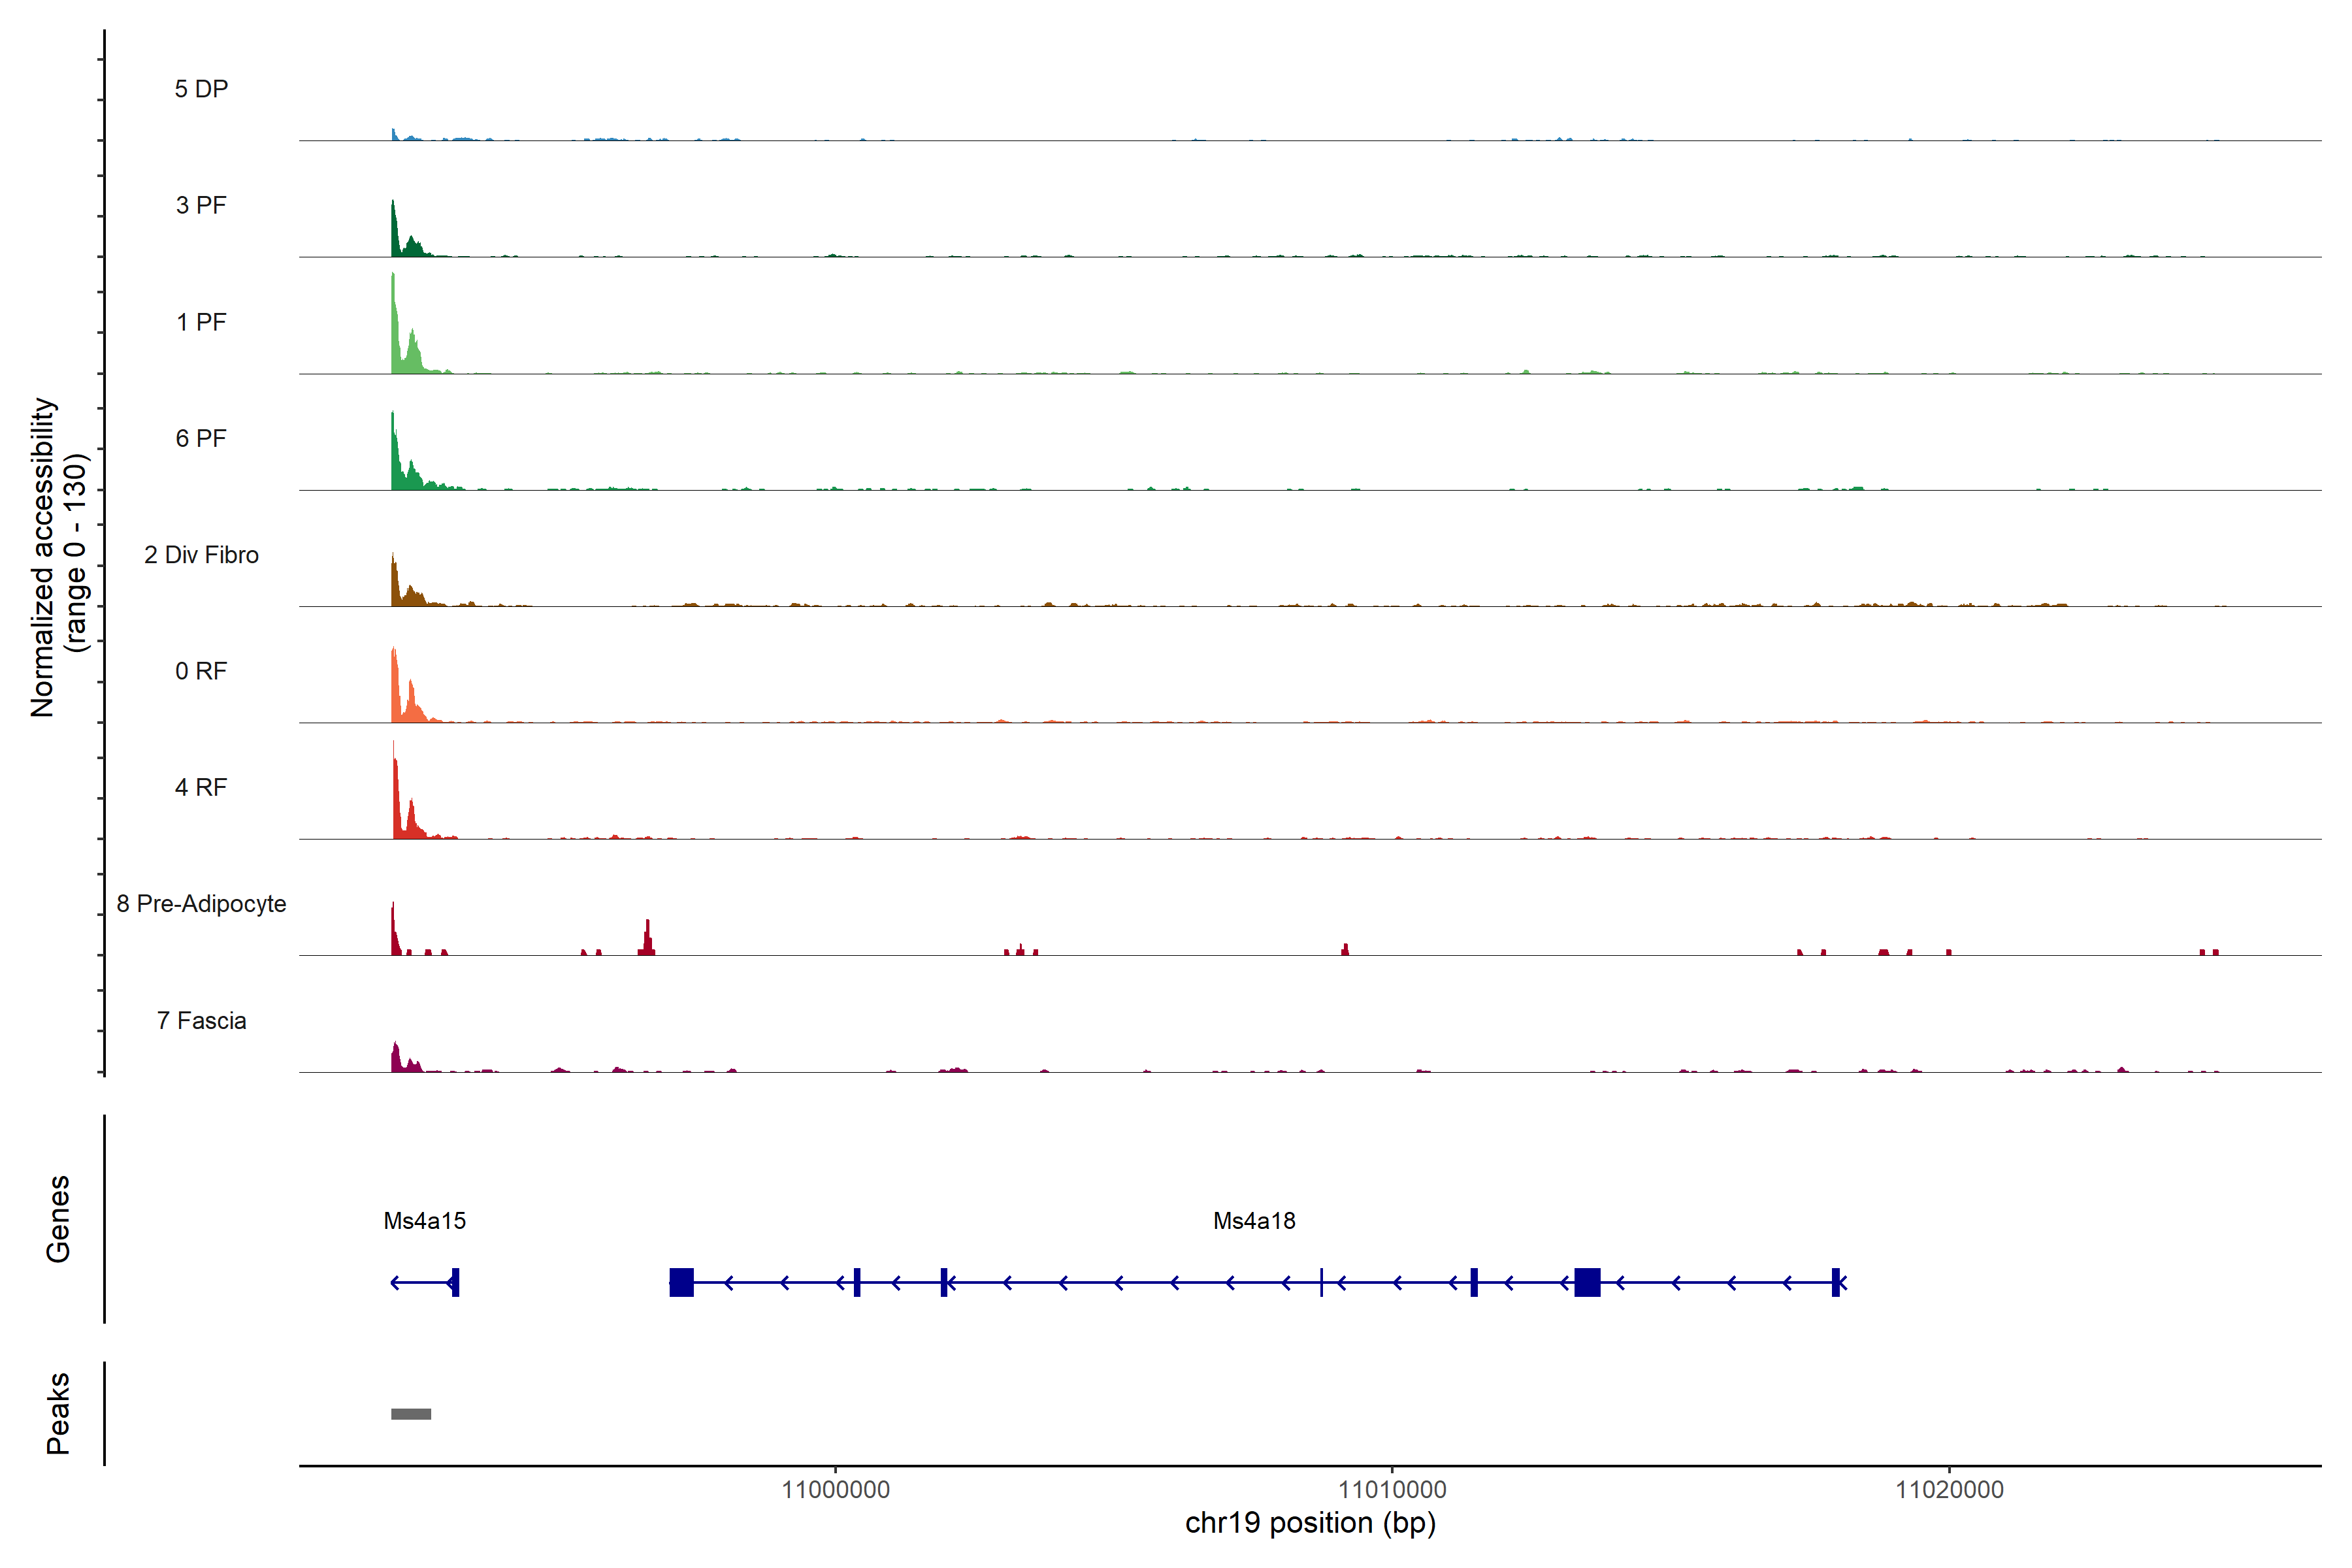Click the 11010000 x-axis tick label
The image size is (2352, 1568).
tap(1392, 1489)
